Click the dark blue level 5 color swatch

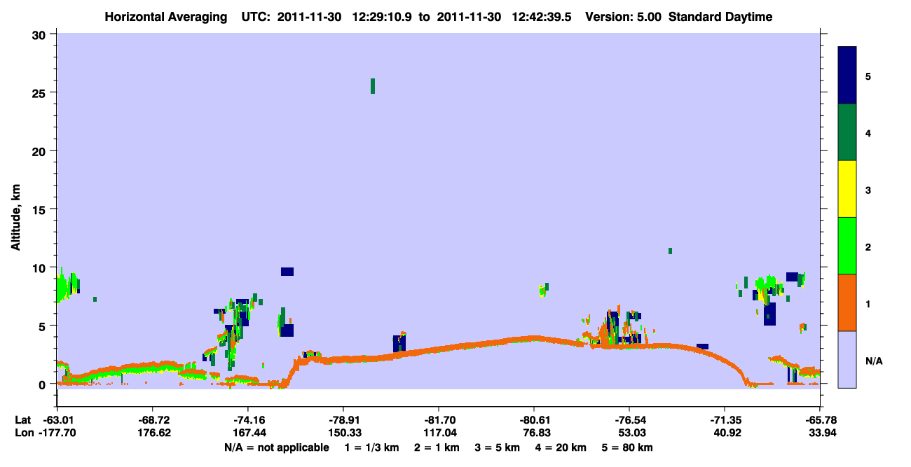click(x=847, y=75)
